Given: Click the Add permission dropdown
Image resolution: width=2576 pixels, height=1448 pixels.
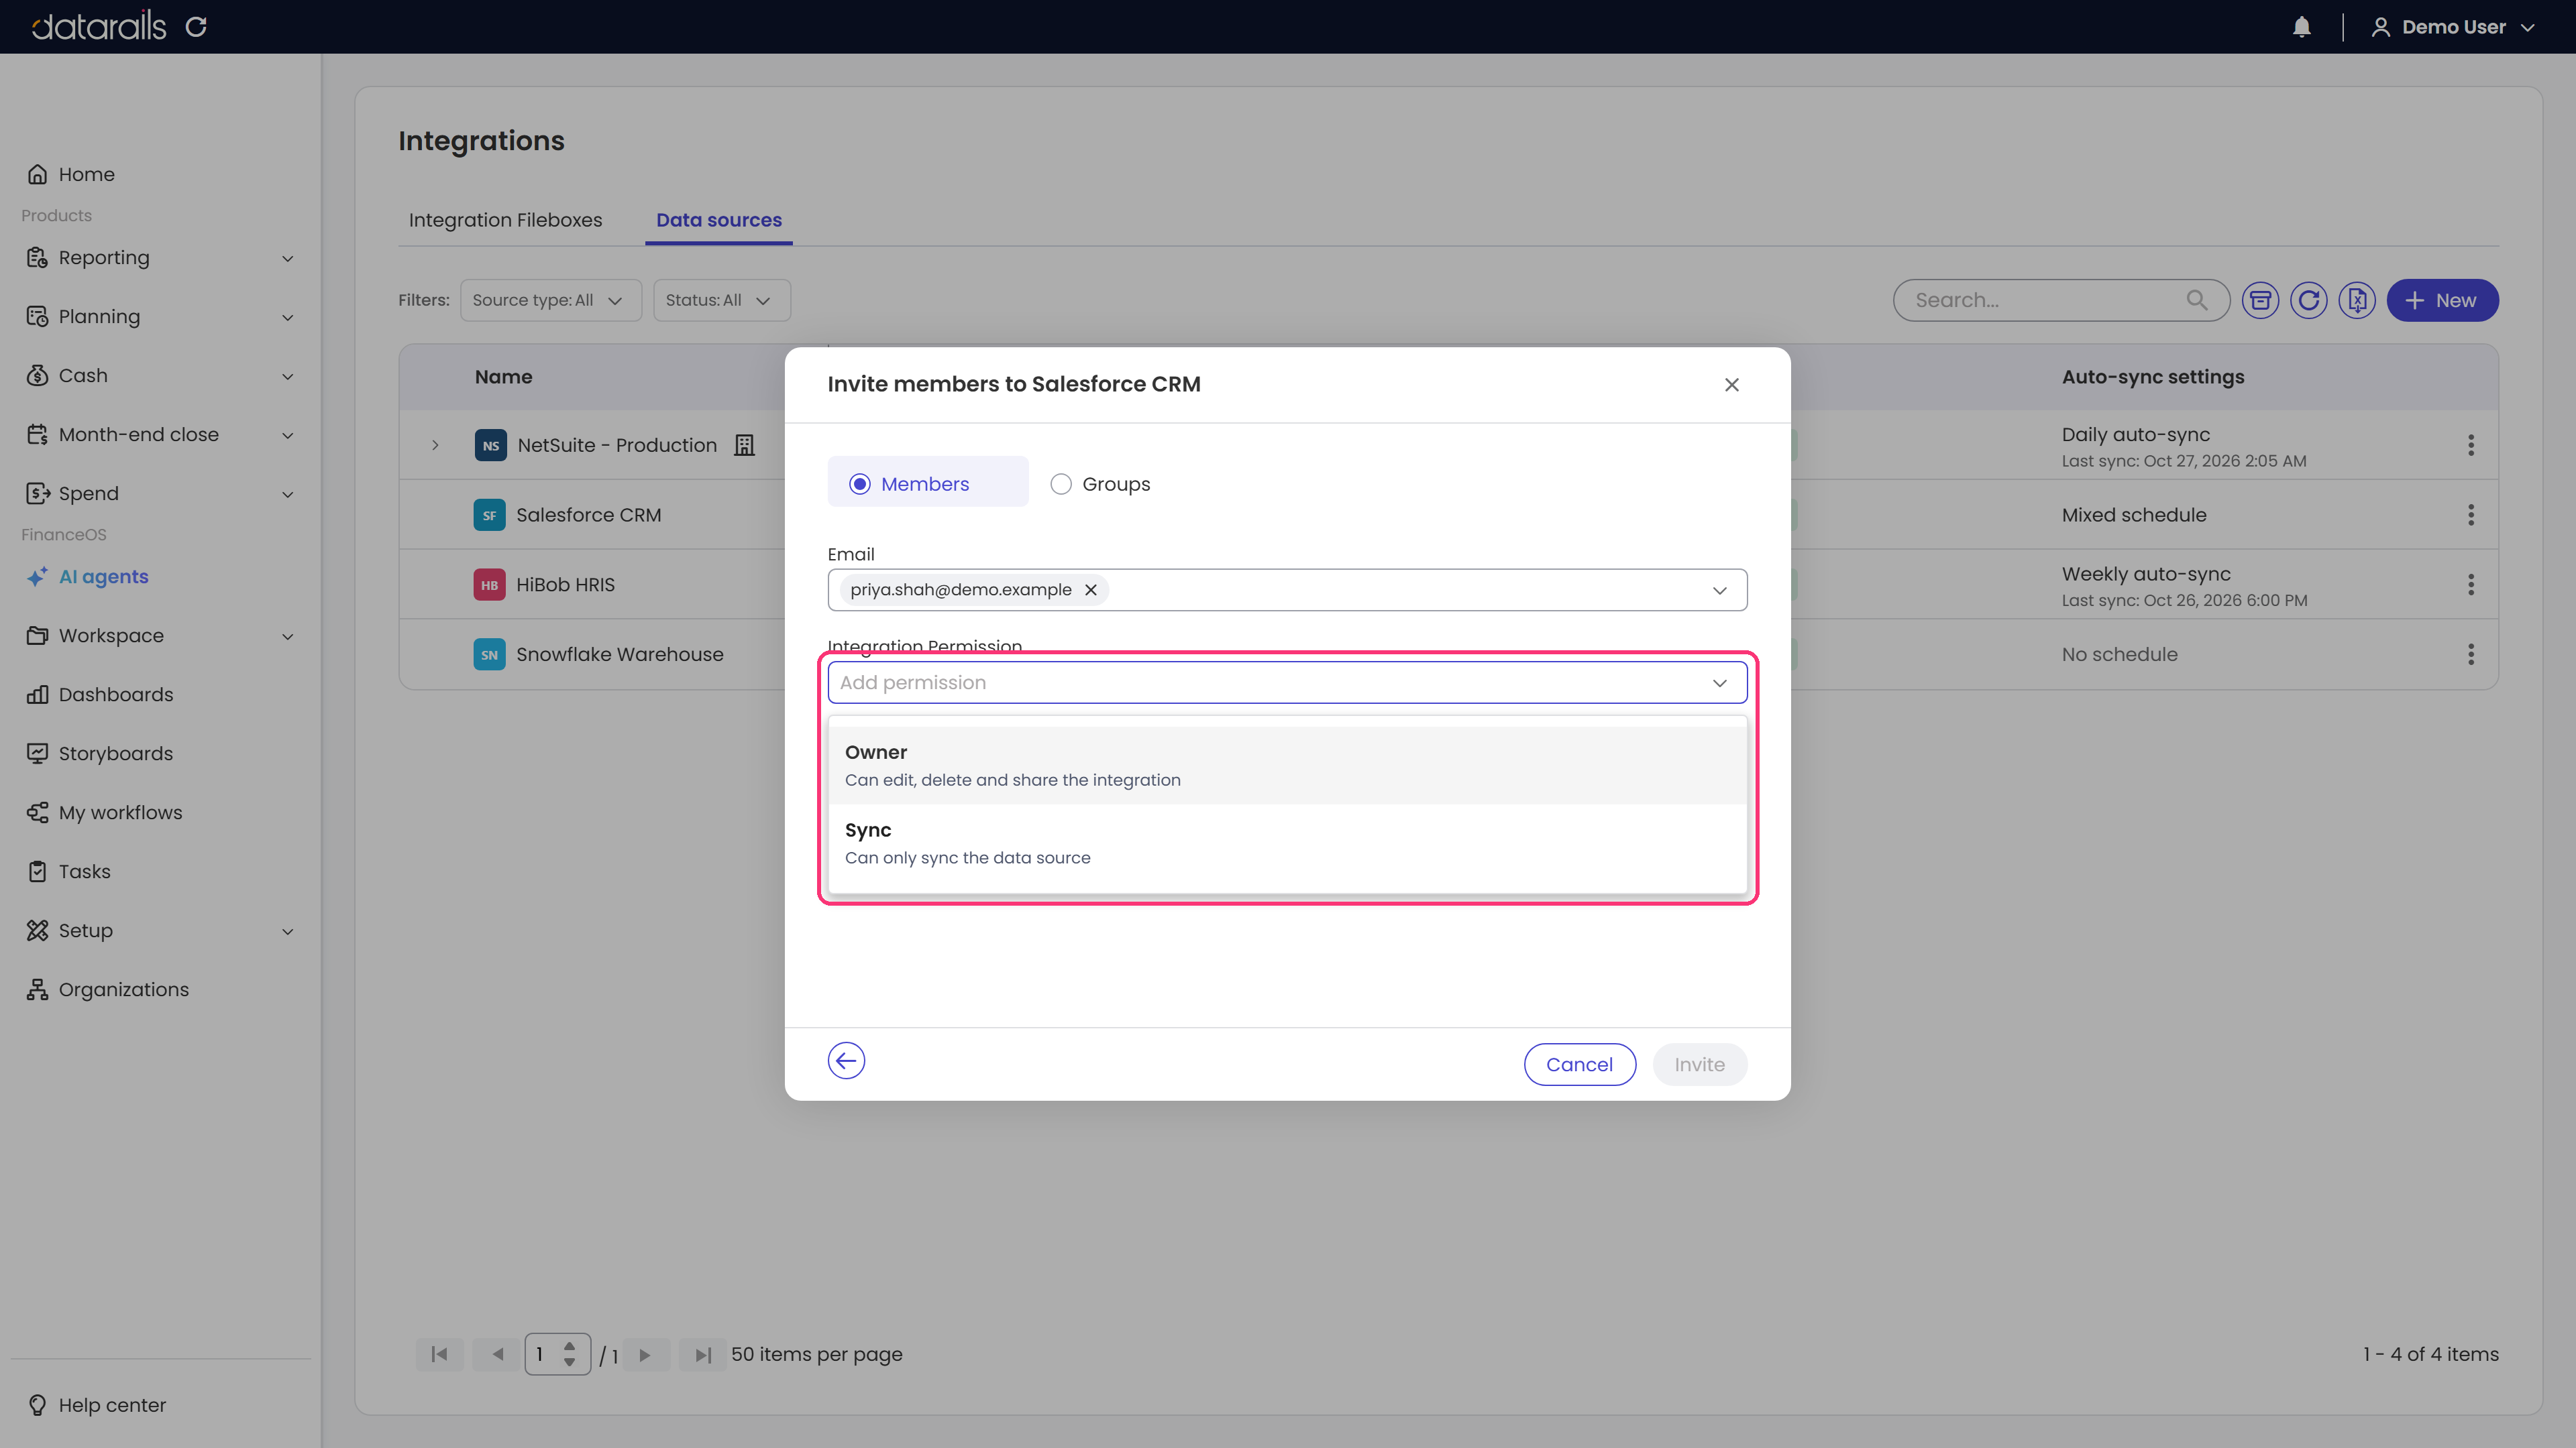Looking at the screenshot, I should 1287,682.
